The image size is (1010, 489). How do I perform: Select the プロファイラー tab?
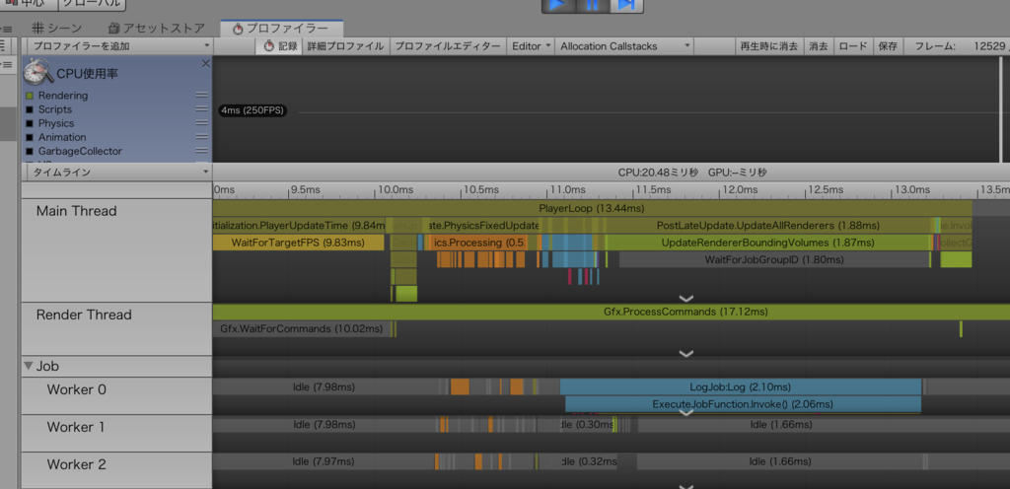coord(281,29)
